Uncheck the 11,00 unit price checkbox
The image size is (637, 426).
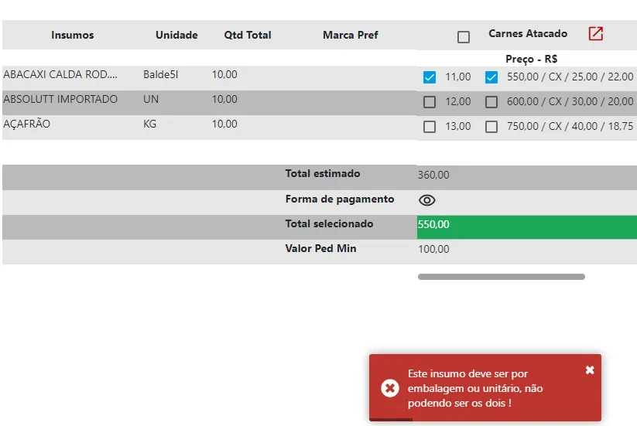click(430, 77)
